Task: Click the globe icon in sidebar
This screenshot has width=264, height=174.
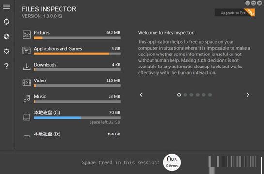Action: 6,36
